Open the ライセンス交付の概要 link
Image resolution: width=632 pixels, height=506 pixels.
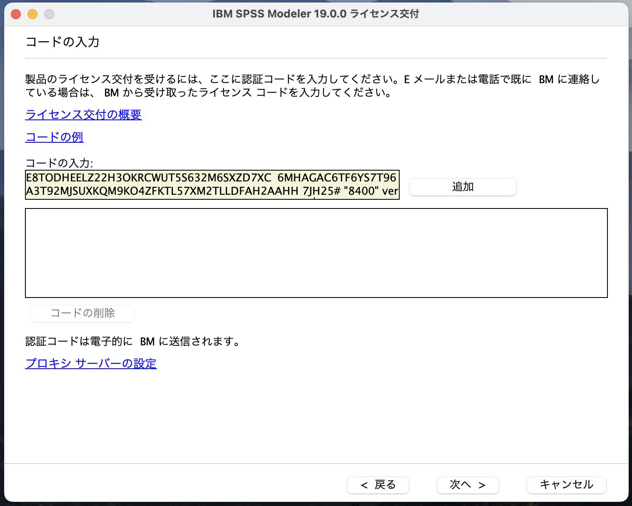(83, 114)
